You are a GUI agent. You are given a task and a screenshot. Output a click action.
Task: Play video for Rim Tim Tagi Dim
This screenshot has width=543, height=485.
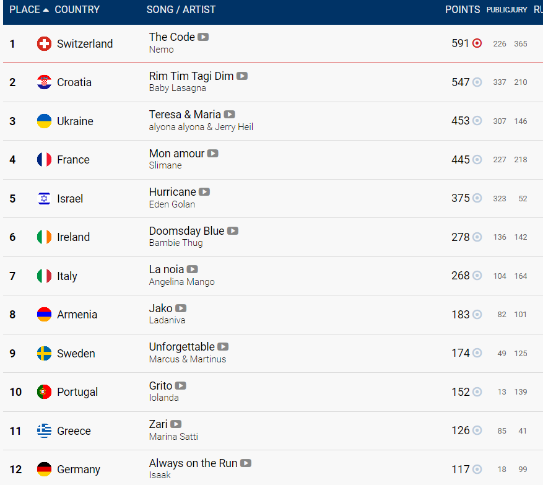(241, 76)
